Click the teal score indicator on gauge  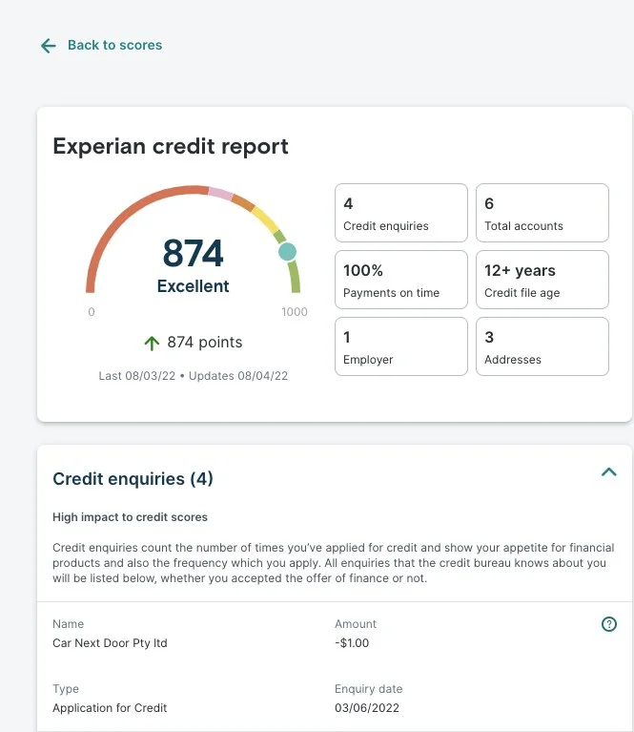coord(287,252)
